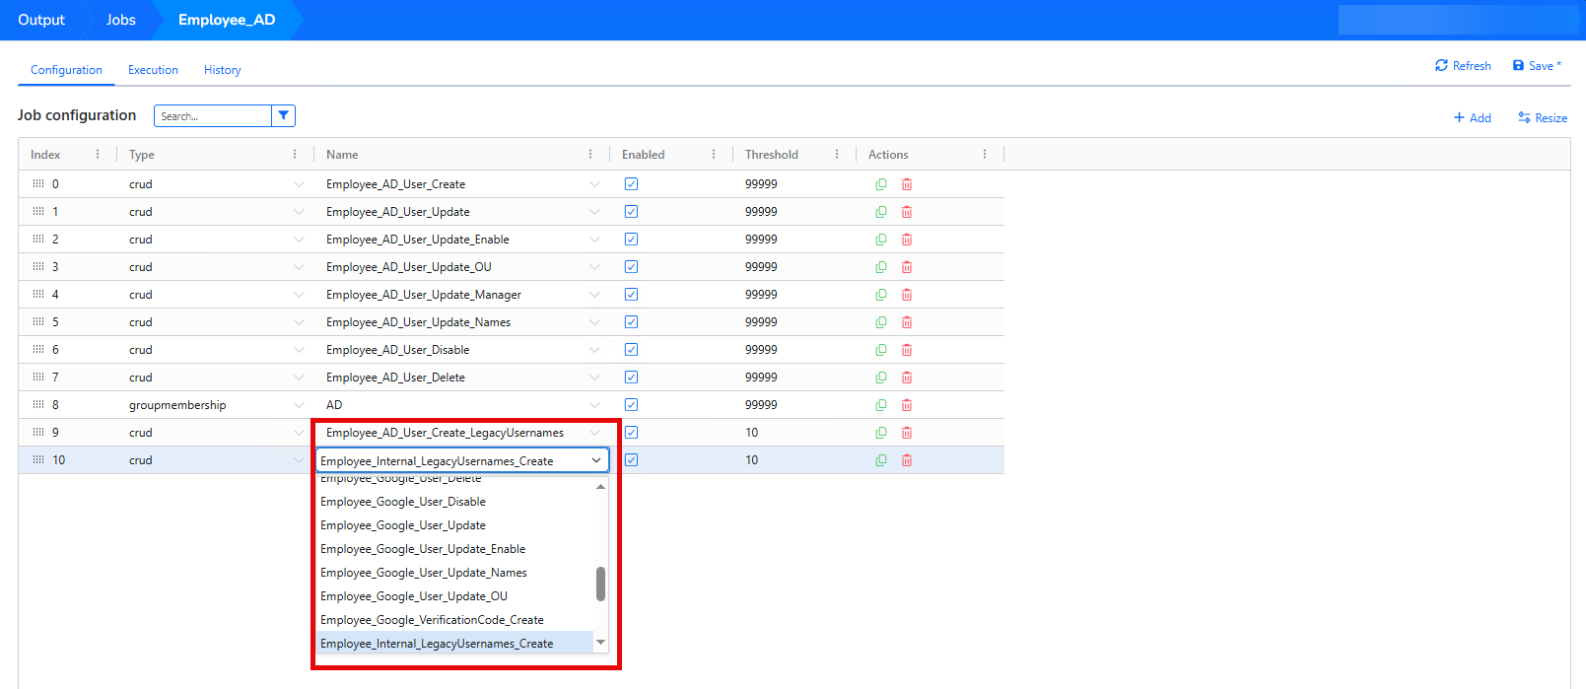Image resolution: width=1586 pixels, height=689 pixels.
Task: Click the Refresh button
Action: click(1463, 66)
